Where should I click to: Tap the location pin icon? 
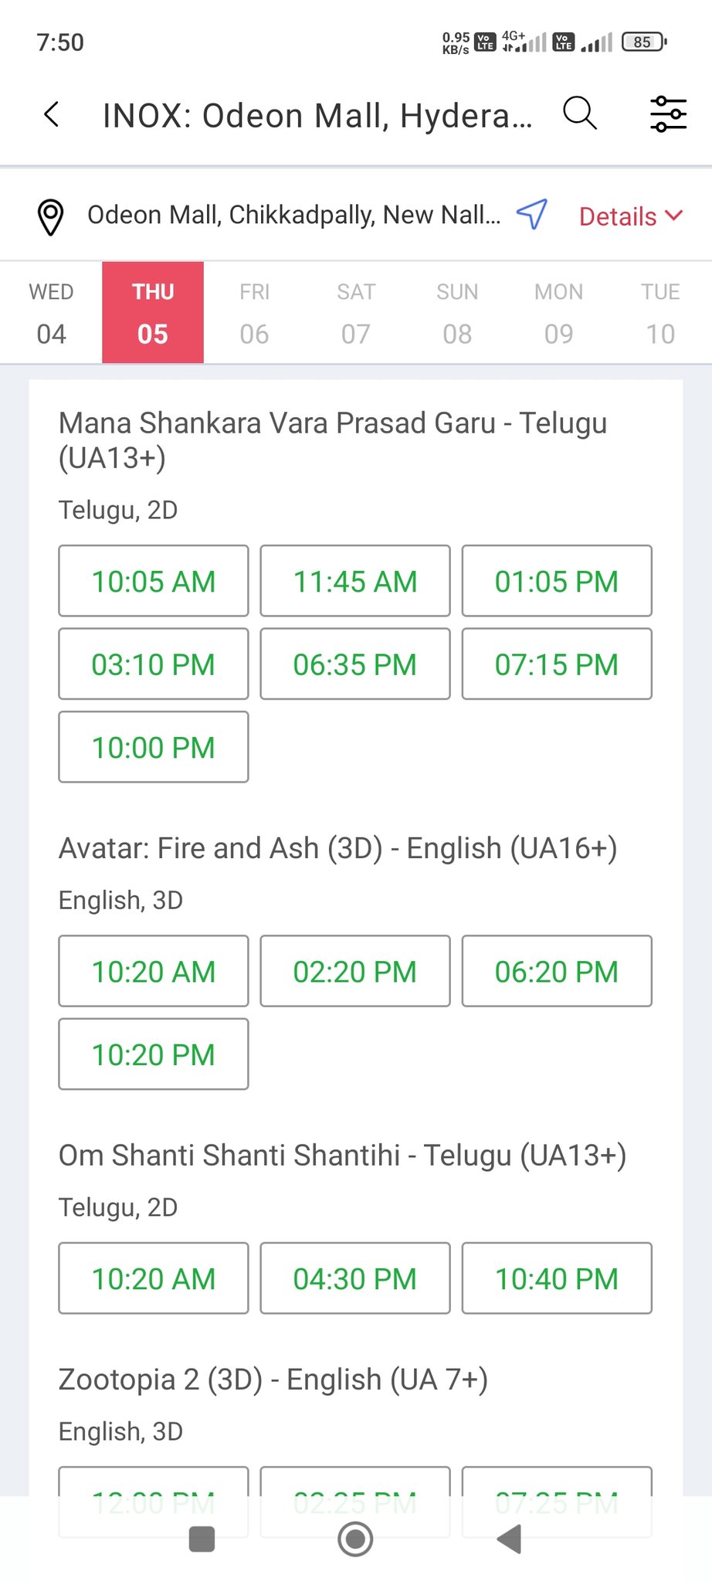coord(51,217)
